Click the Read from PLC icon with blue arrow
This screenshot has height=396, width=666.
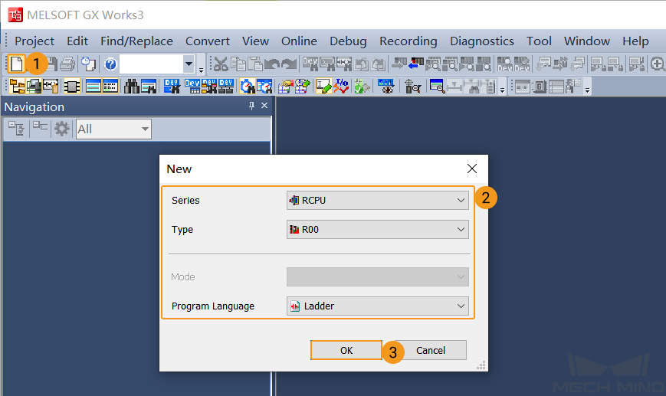point(416,64)
